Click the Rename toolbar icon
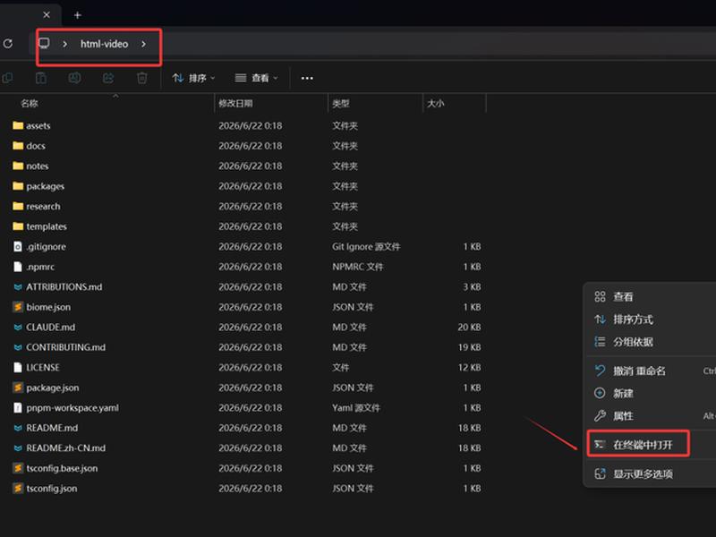716x537 pixels. tap(74, 78)
